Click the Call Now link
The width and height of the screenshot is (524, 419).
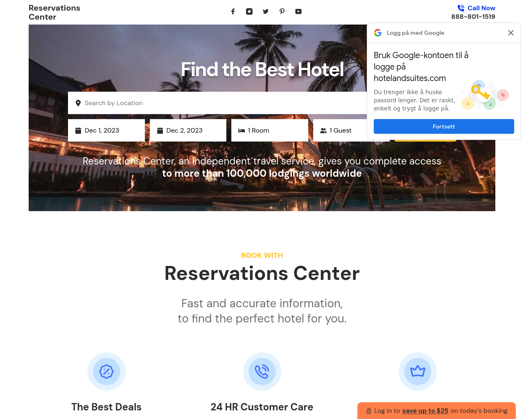(x=481, y=8)
